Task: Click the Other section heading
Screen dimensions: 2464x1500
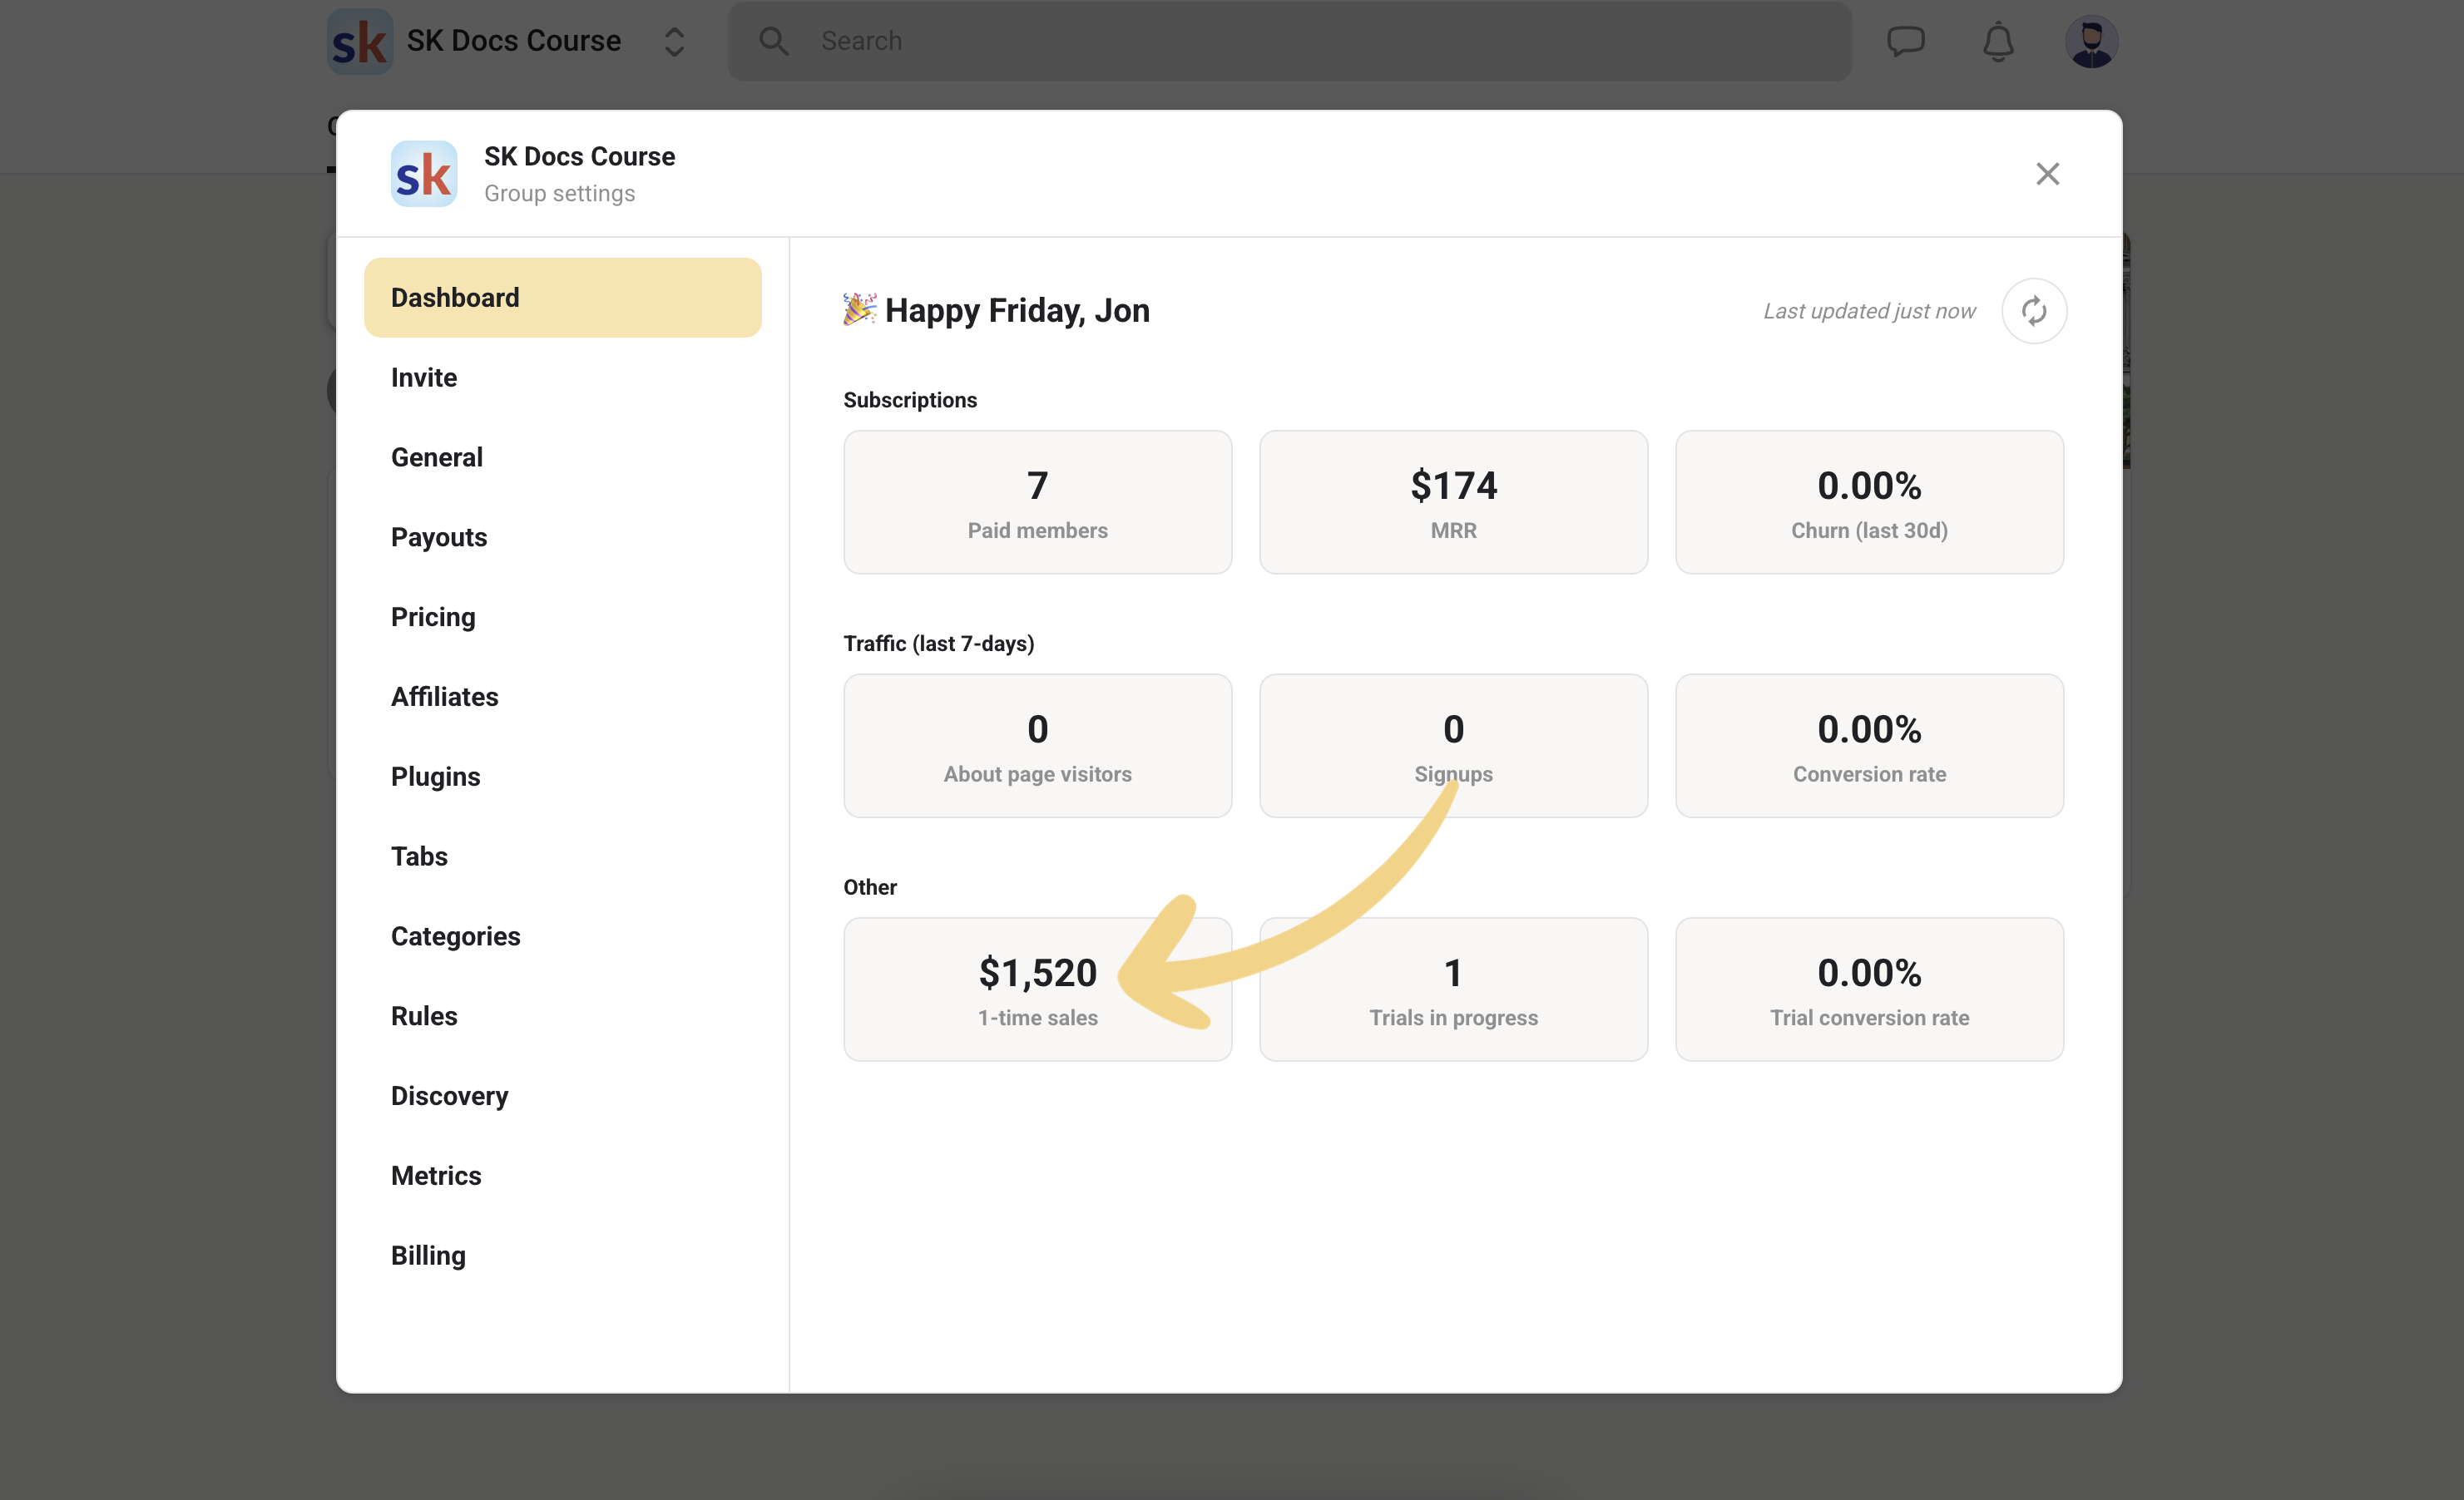Action: [870, 887]
